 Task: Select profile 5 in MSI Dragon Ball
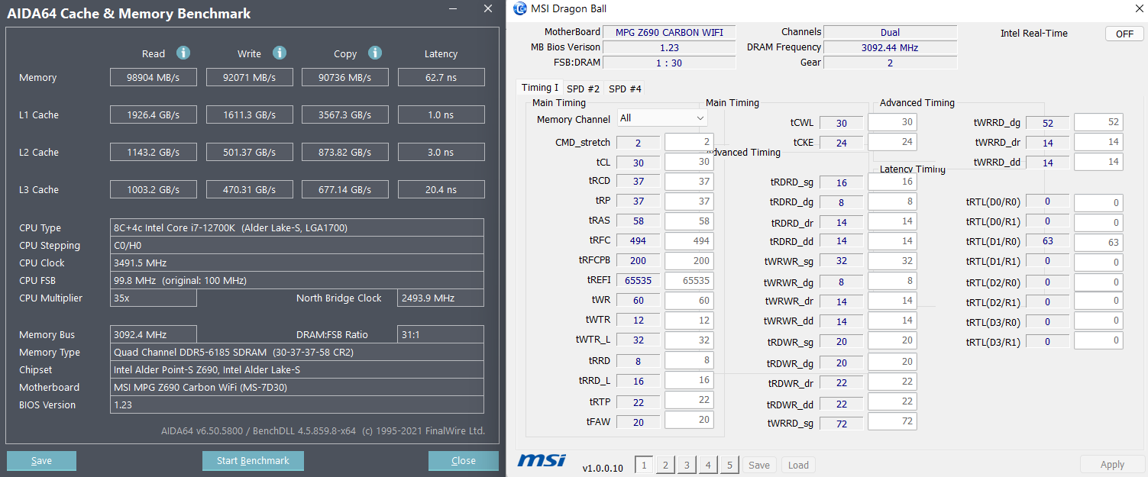[729, 465]
